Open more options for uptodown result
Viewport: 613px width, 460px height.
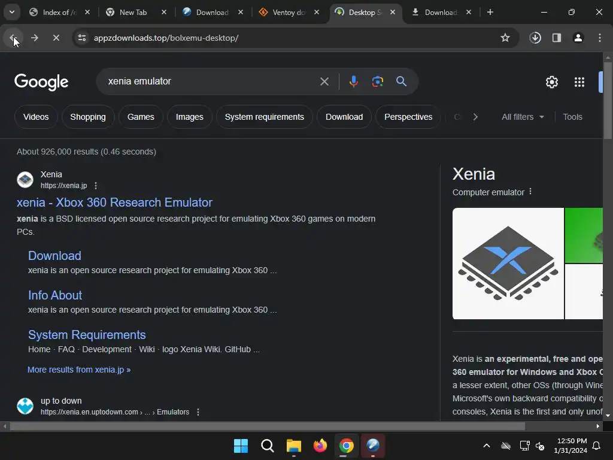pos(198,412)
